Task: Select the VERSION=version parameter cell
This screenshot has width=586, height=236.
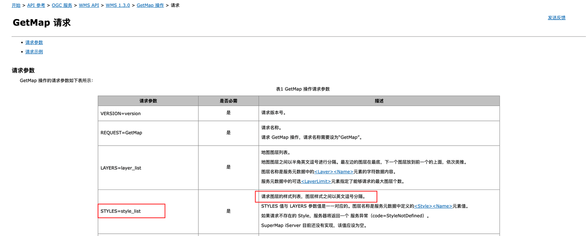Action: (121, 114)
